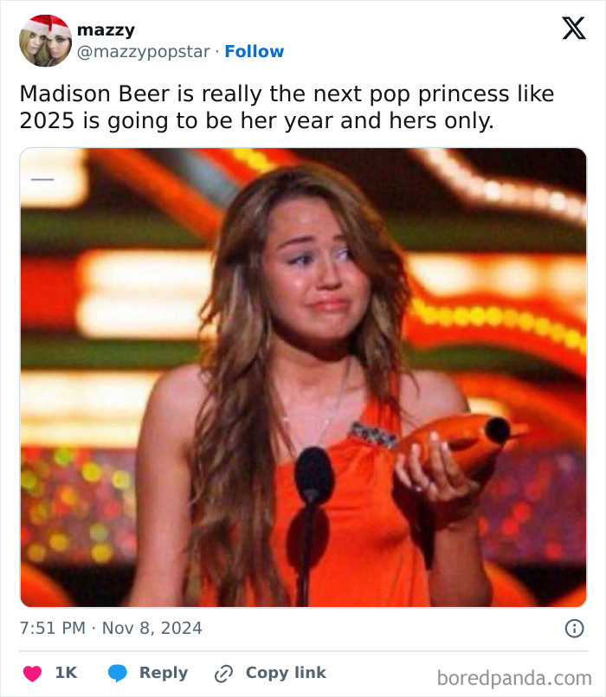Click the chain link icon
Screen dimensions: 606x697
pyautogui.click(x=225, y=673)
